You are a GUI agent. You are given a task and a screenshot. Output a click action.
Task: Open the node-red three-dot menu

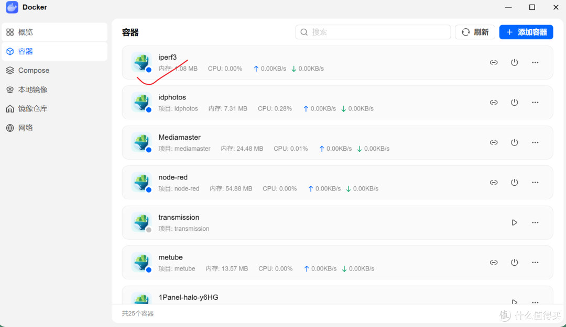coord(535,183)
